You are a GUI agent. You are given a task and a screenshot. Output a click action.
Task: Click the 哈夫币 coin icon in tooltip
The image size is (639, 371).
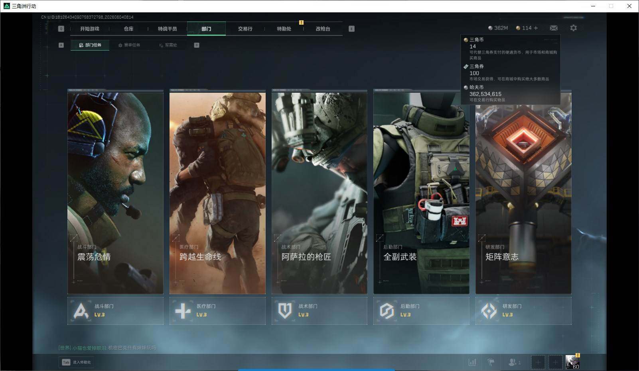pos(465,87)
